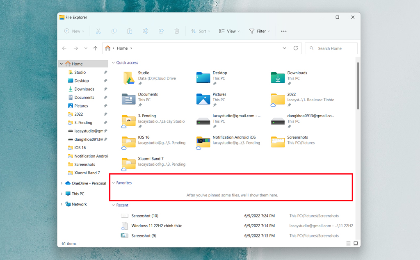Paste from clipboard using the Paste icon
The height and width of the screenshot is (260, 420).
129,31
